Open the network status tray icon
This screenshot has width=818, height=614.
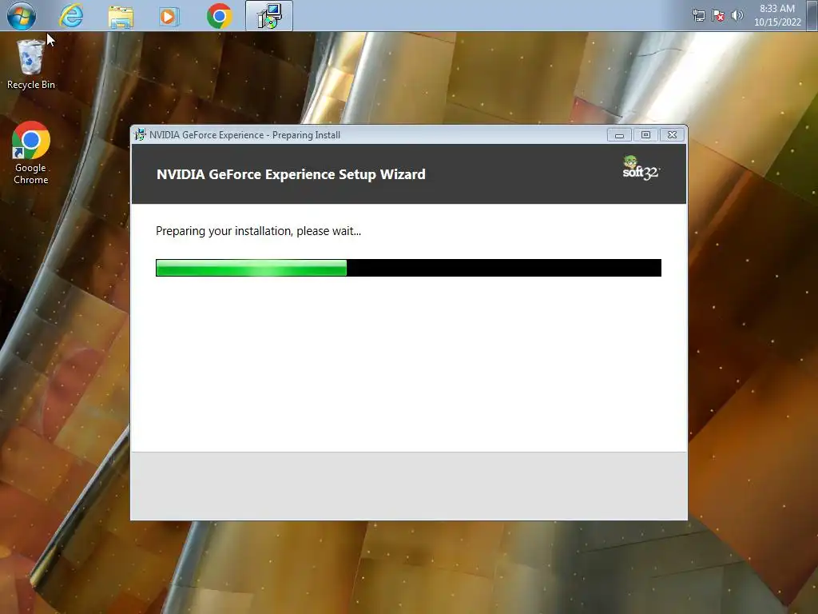coord(698,16)
